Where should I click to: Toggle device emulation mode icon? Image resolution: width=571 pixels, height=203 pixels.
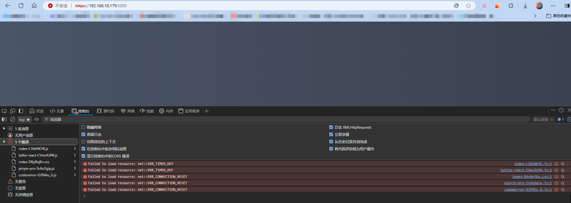(13, 111)
